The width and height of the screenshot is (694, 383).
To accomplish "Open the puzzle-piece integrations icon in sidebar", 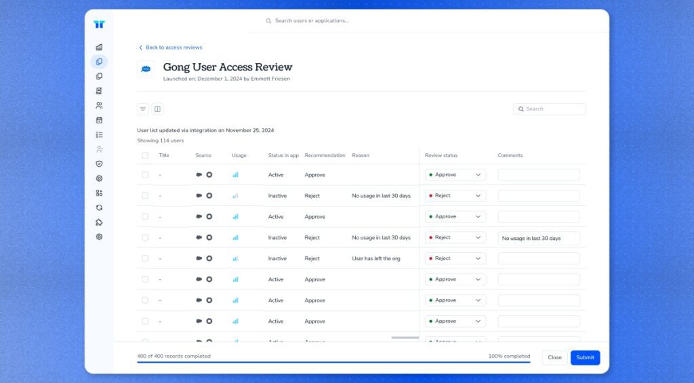I will (x=99, y=222).
